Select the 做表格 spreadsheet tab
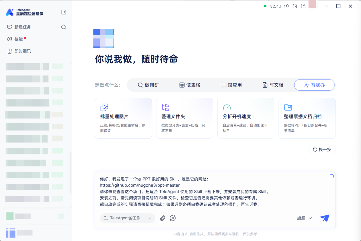 (x=190, y=85)
